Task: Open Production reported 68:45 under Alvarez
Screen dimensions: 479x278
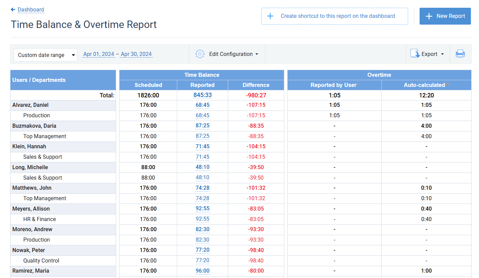Action: 203,116
